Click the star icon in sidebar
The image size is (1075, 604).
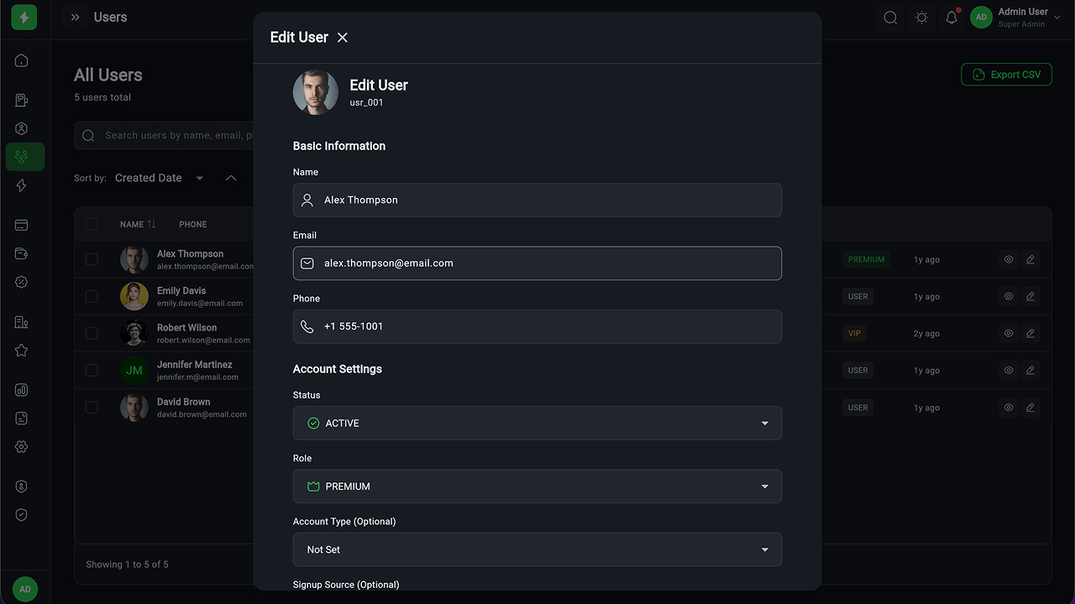22,351
